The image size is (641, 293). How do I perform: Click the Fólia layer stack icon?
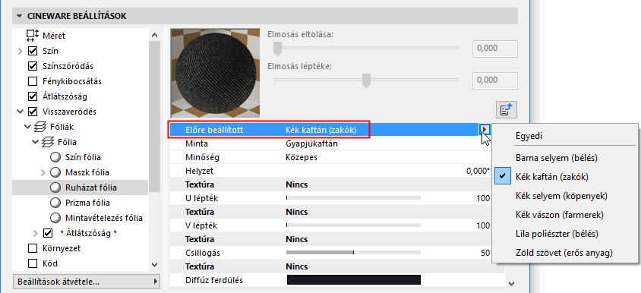[x=48, y=142]
